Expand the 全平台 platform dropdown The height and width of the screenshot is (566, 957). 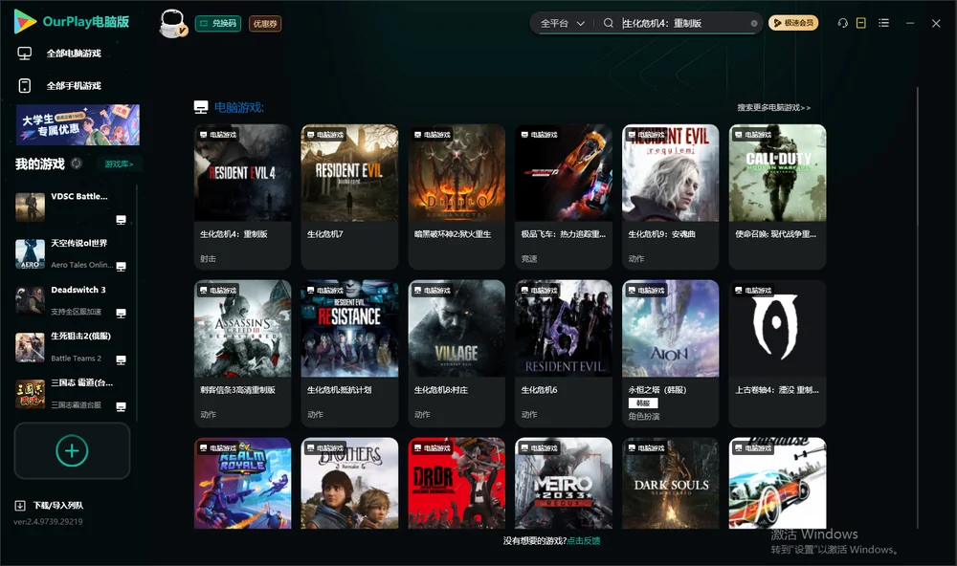click(x=563, y=23)
